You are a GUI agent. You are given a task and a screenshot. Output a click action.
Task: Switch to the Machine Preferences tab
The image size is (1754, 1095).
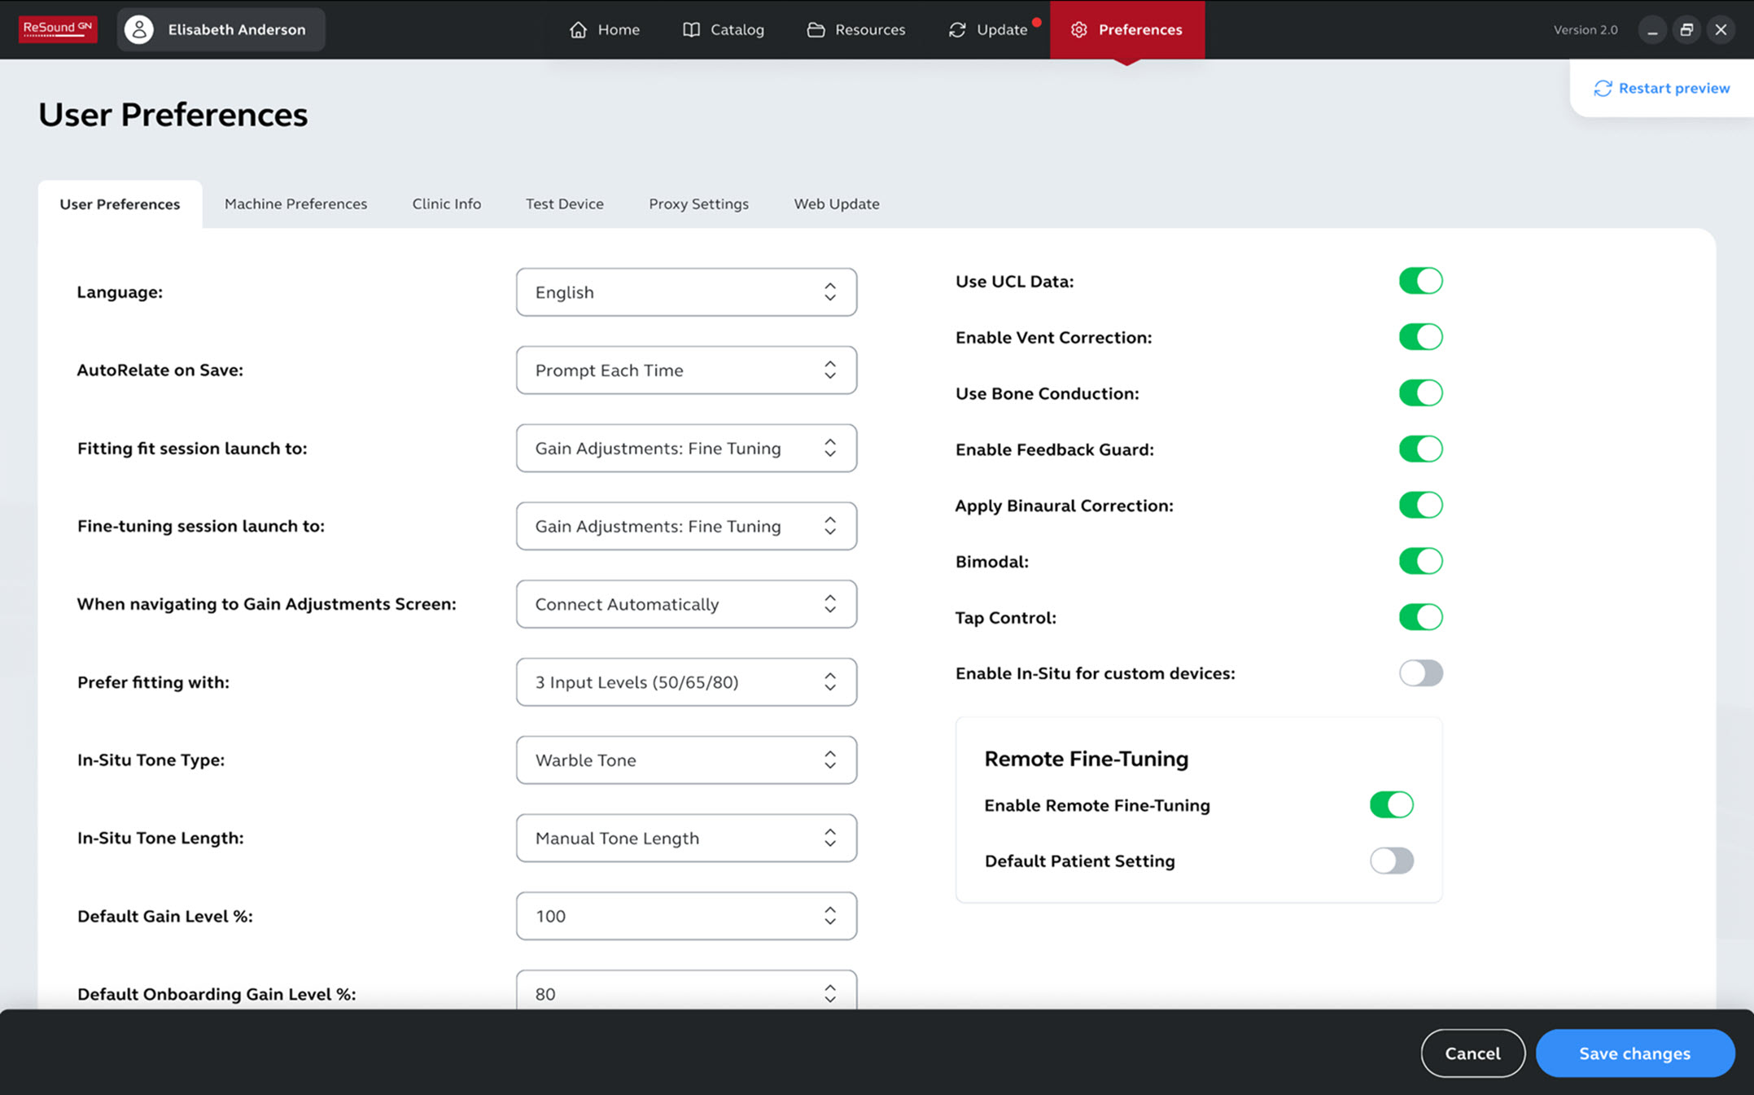[x=295, y=204]
